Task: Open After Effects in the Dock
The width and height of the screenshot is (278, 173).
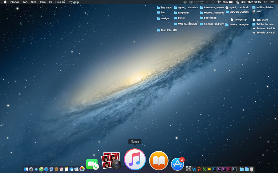Action: point(219,169)
